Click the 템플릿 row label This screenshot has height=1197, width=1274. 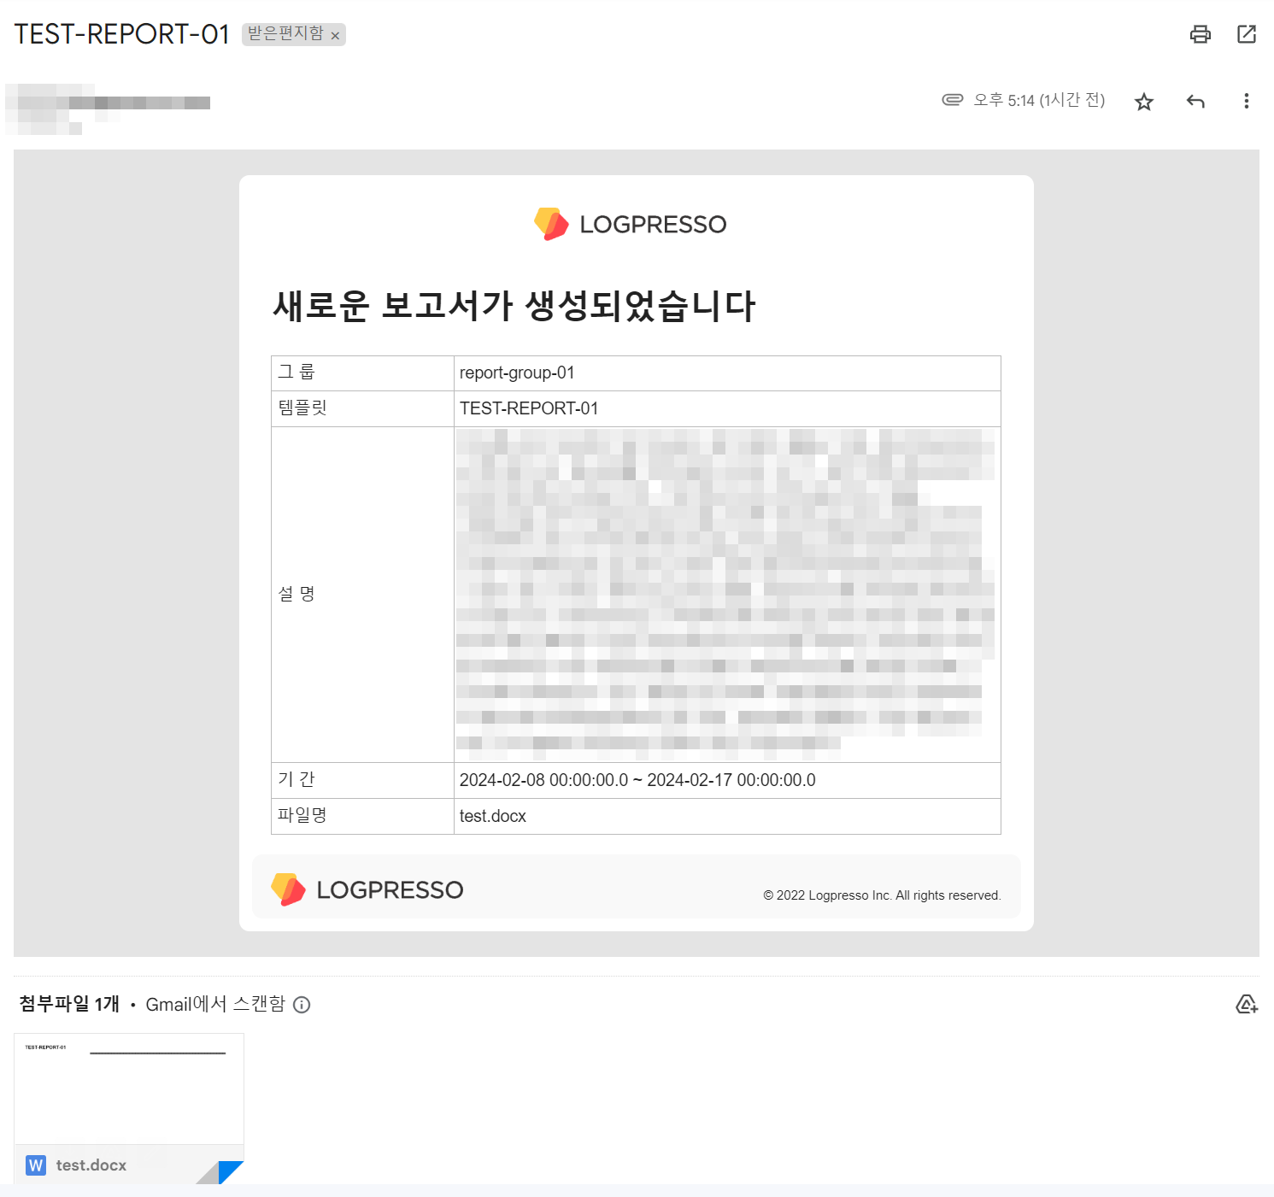tap(302, 408)
